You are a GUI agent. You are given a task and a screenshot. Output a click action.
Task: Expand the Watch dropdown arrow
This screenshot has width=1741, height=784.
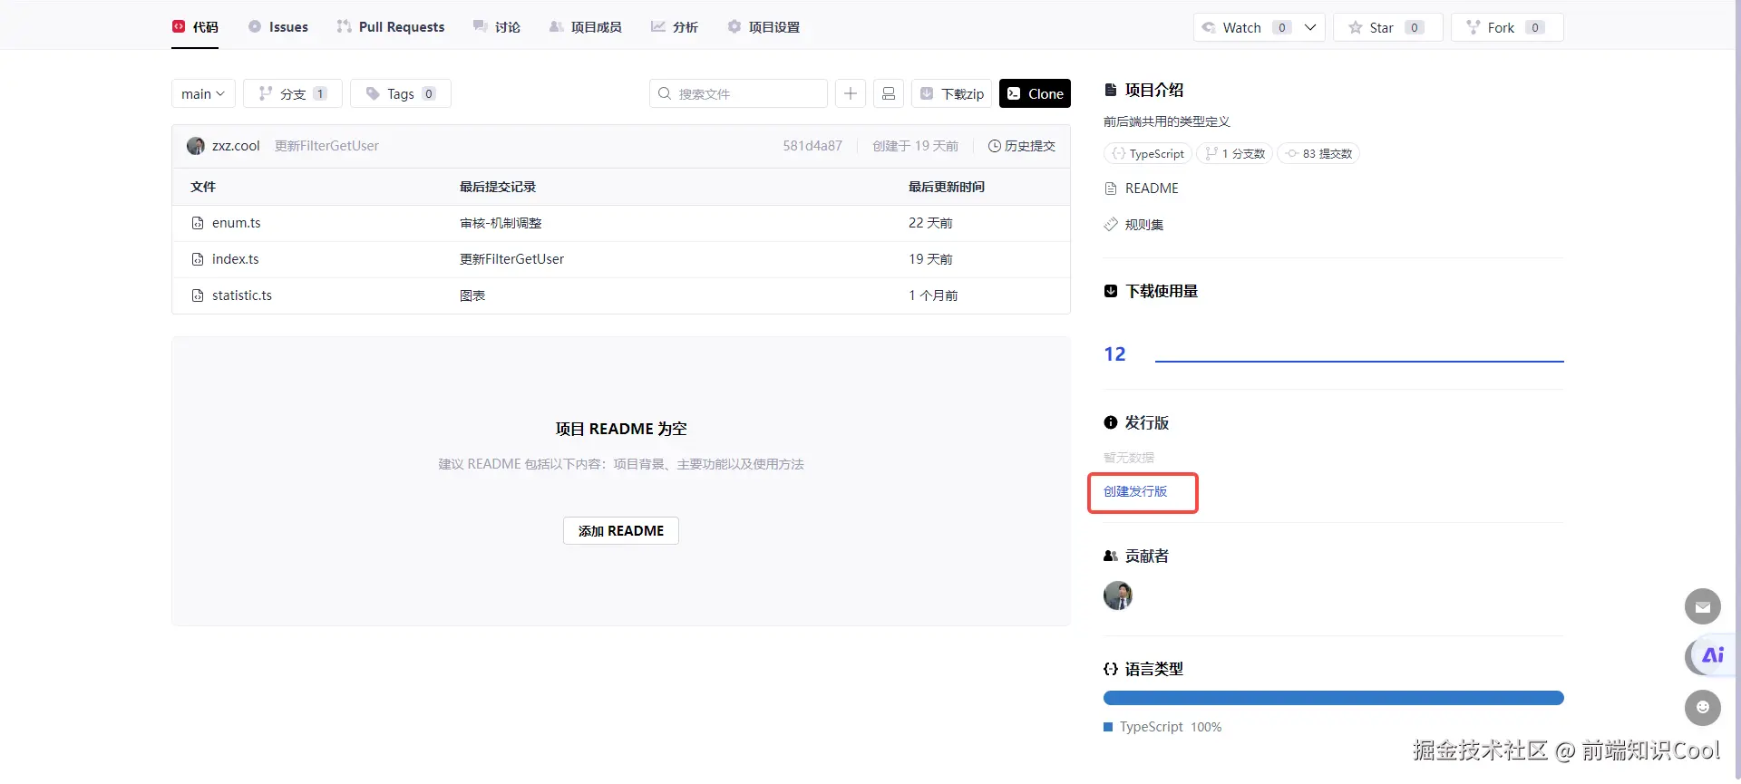click(x=1310, y=27)
